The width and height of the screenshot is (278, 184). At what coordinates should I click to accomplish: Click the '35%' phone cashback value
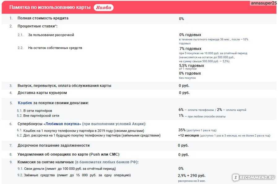point(182,130)
